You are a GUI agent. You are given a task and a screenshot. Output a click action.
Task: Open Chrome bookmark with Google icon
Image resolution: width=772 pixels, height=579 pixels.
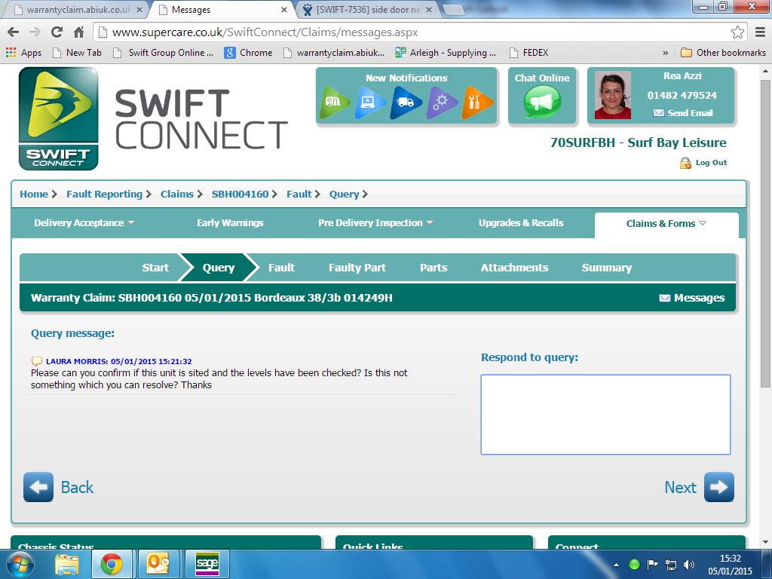point(248,53)
